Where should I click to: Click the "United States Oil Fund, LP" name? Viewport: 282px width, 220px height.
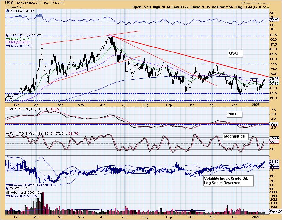35,3
